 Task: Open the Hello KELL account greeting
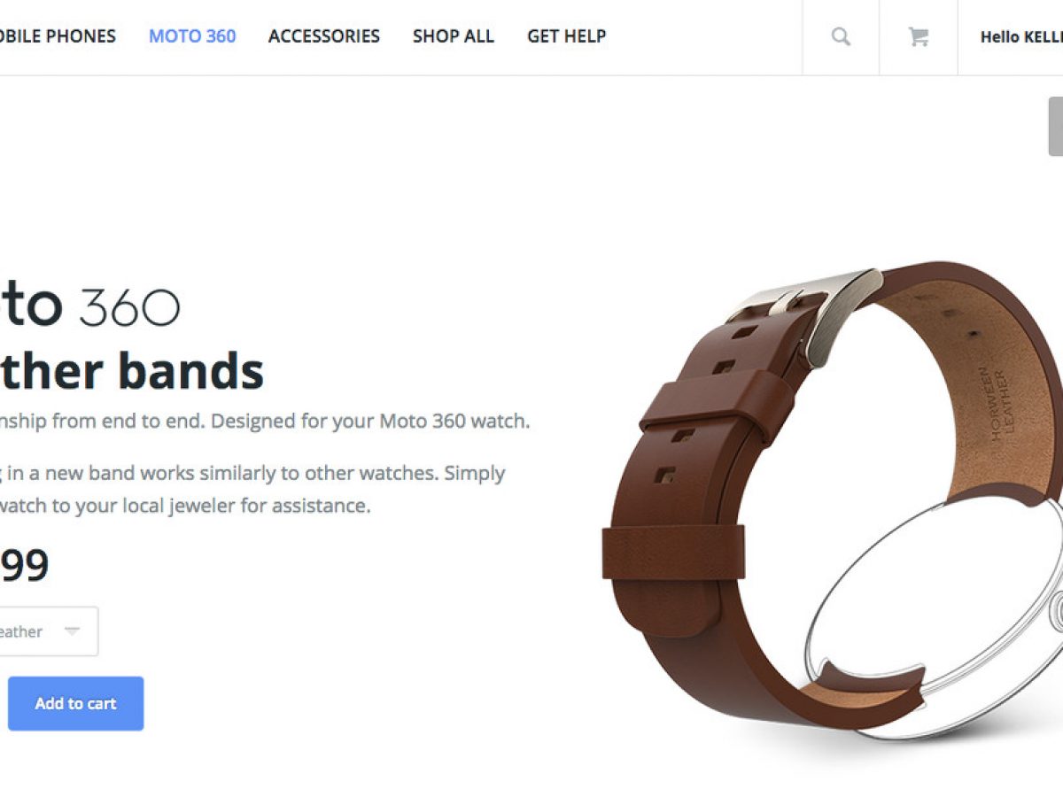coord(1021,37)
